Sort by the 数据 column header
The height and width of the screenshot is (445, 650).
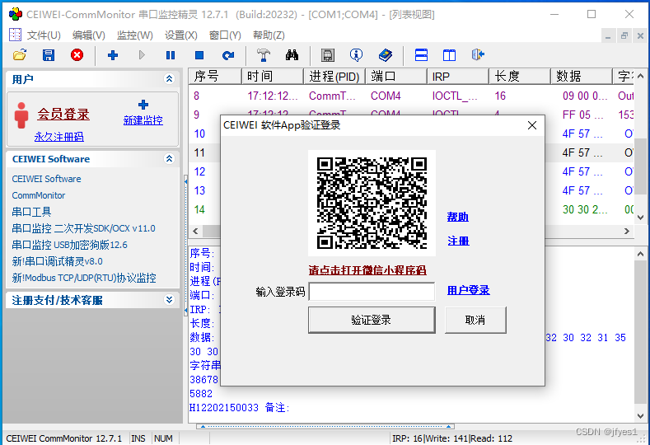(582, 77)
